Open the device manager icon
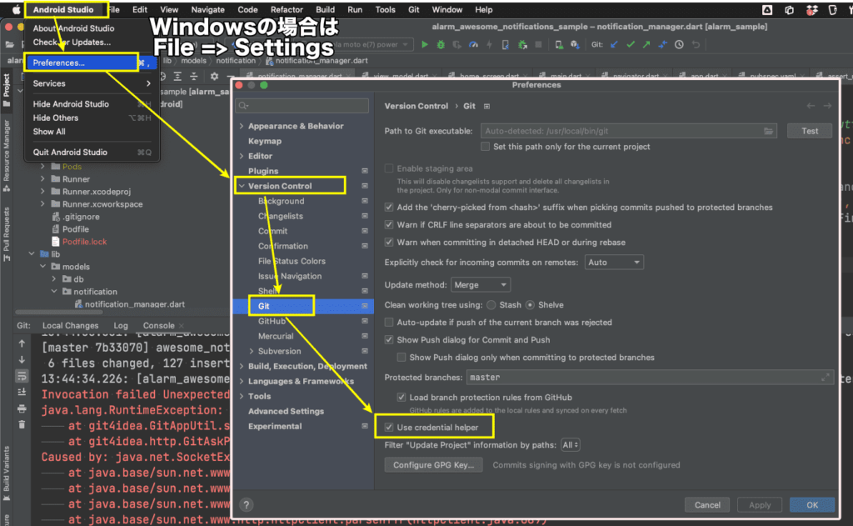The image size is (853, 526). (559, 45)
